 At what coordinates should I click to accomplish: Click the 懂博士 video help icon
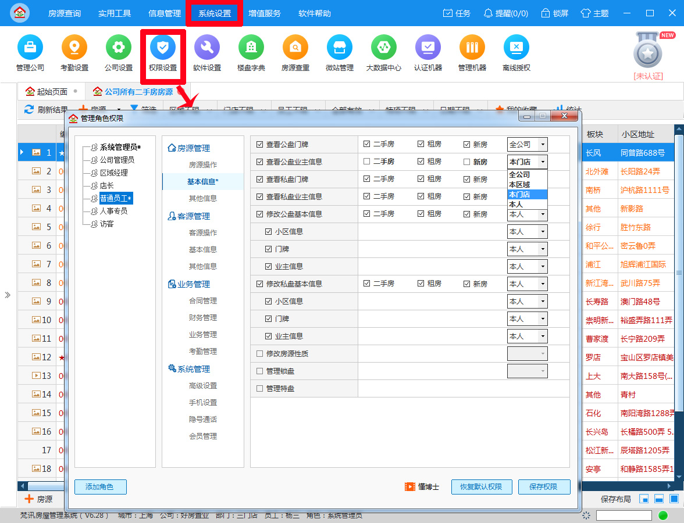(409, 487)
